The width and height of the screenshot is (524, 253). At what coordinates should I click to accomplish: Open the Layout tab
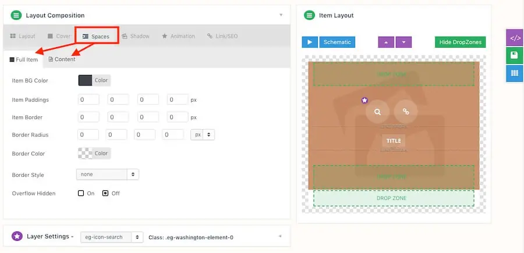pyautogui.click(x=23, y=36)
